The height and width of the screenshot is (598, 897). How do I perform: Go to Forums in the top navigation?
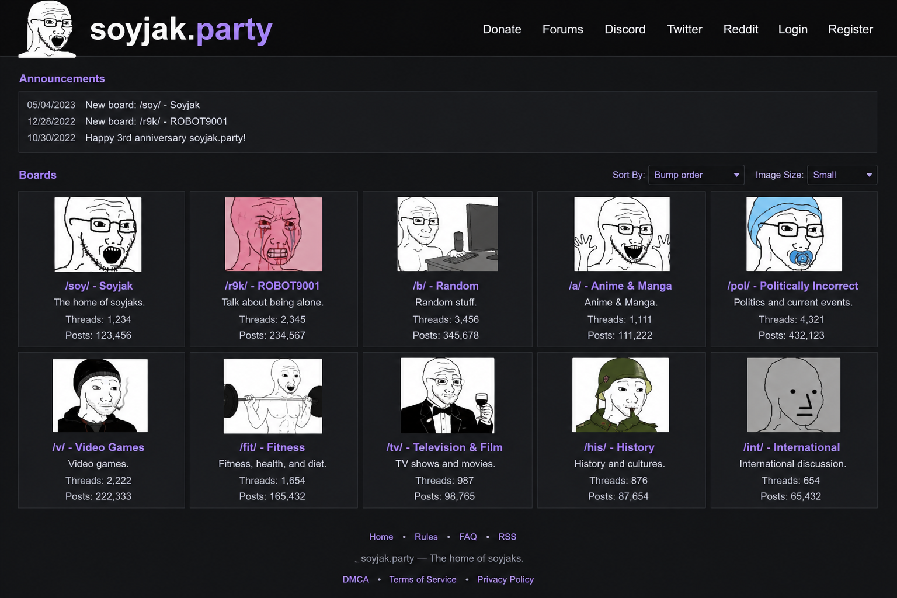562,29
